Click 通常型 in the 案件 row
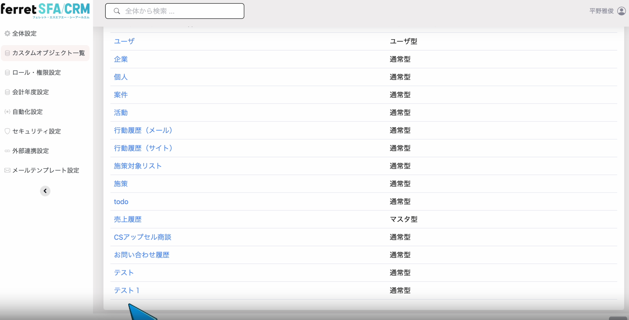Image resolution: width=629 pixels, height=320 pixels. [x=400, y=95]
